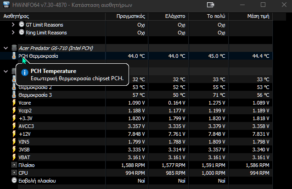Click the clock icon beside GT Limit Reasons
Viewport: 292px width, 189px height.
click(x=22, y=24)
